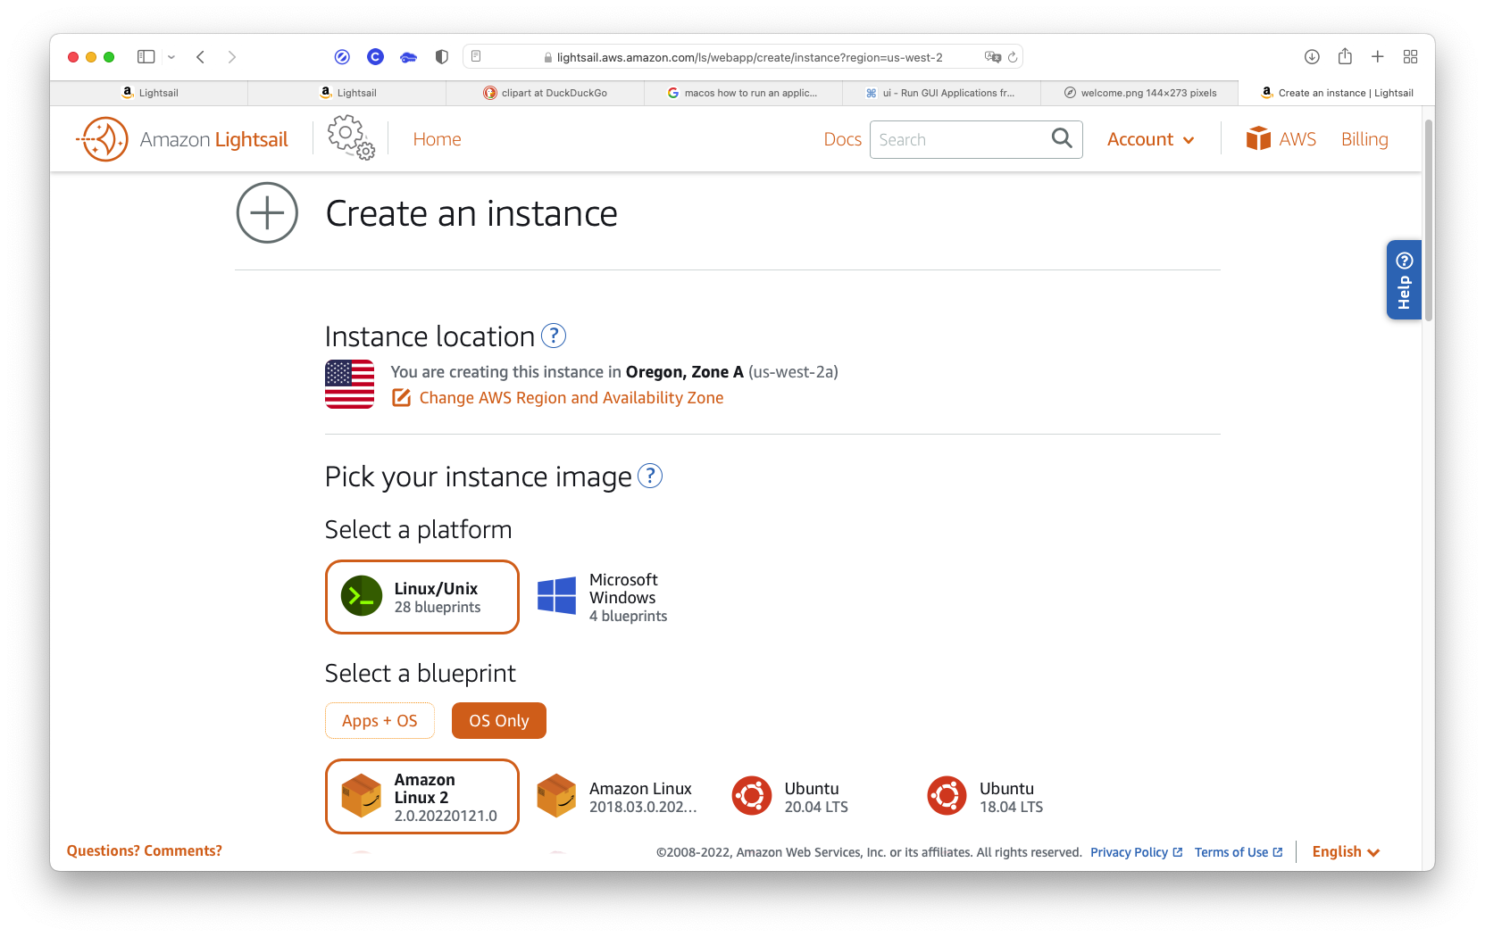Select the Ubuntu 20.04 LTS blueprint
Viewport: 1485px width, 937px height.
point(813,797)
